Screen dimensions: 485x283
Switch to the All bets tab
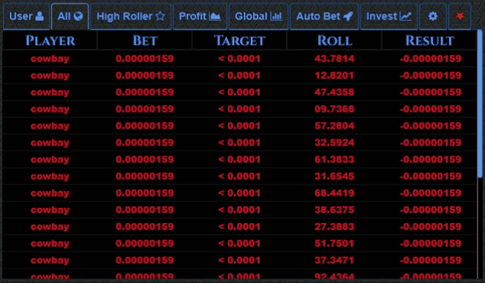[70, 17]
